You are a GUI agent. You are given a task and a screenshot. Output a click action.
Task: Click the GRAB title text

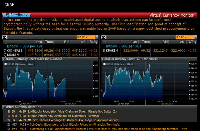[9, 5]
